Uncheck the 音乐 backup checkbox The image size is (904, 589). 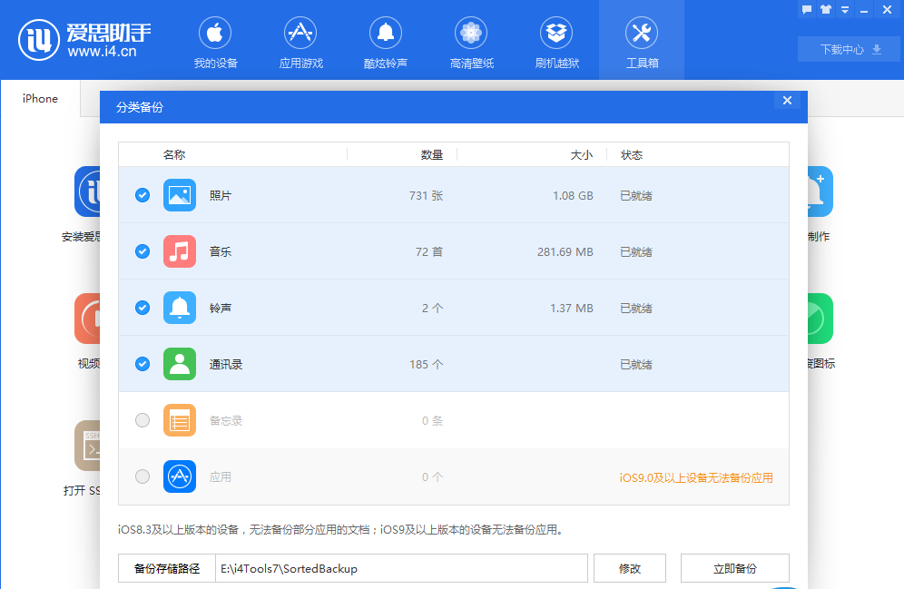click(142, 251)
